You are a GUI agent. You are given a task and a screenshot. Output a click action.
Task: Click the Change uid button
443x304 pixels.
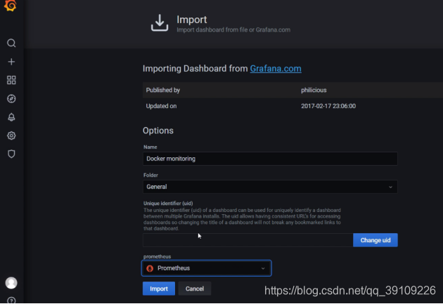coord(375,240)
